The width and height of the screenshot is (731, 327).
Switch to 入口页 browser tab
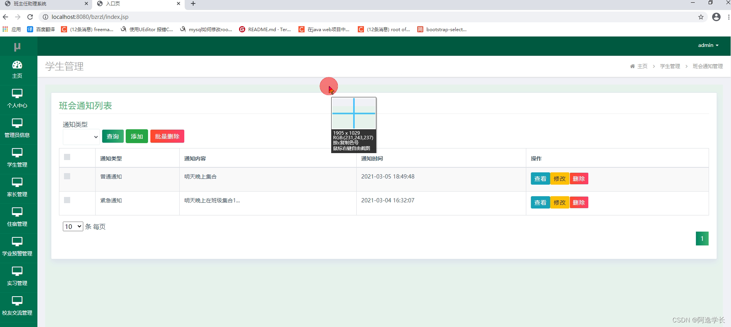pos(138,4)
